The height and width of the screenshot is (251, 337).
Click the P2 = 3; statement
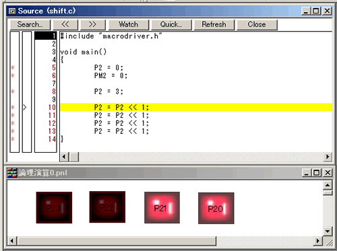point(109,92)
